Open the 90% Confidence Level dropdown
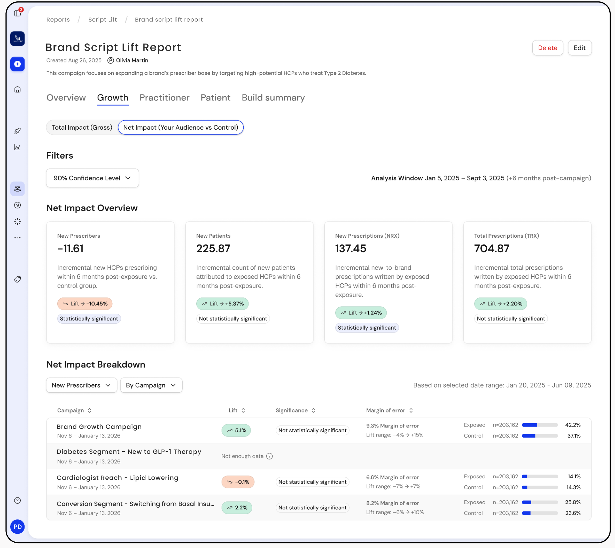The height and width of the screenshot is (548, 615). point(92,178)
